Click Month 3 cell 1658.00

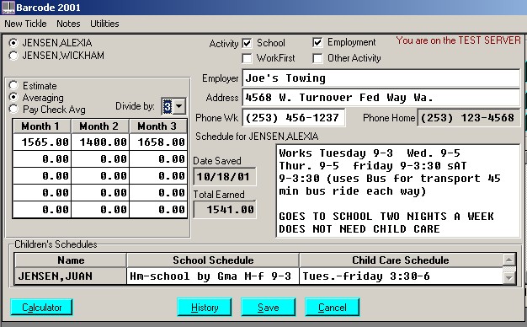click(158, 142)
